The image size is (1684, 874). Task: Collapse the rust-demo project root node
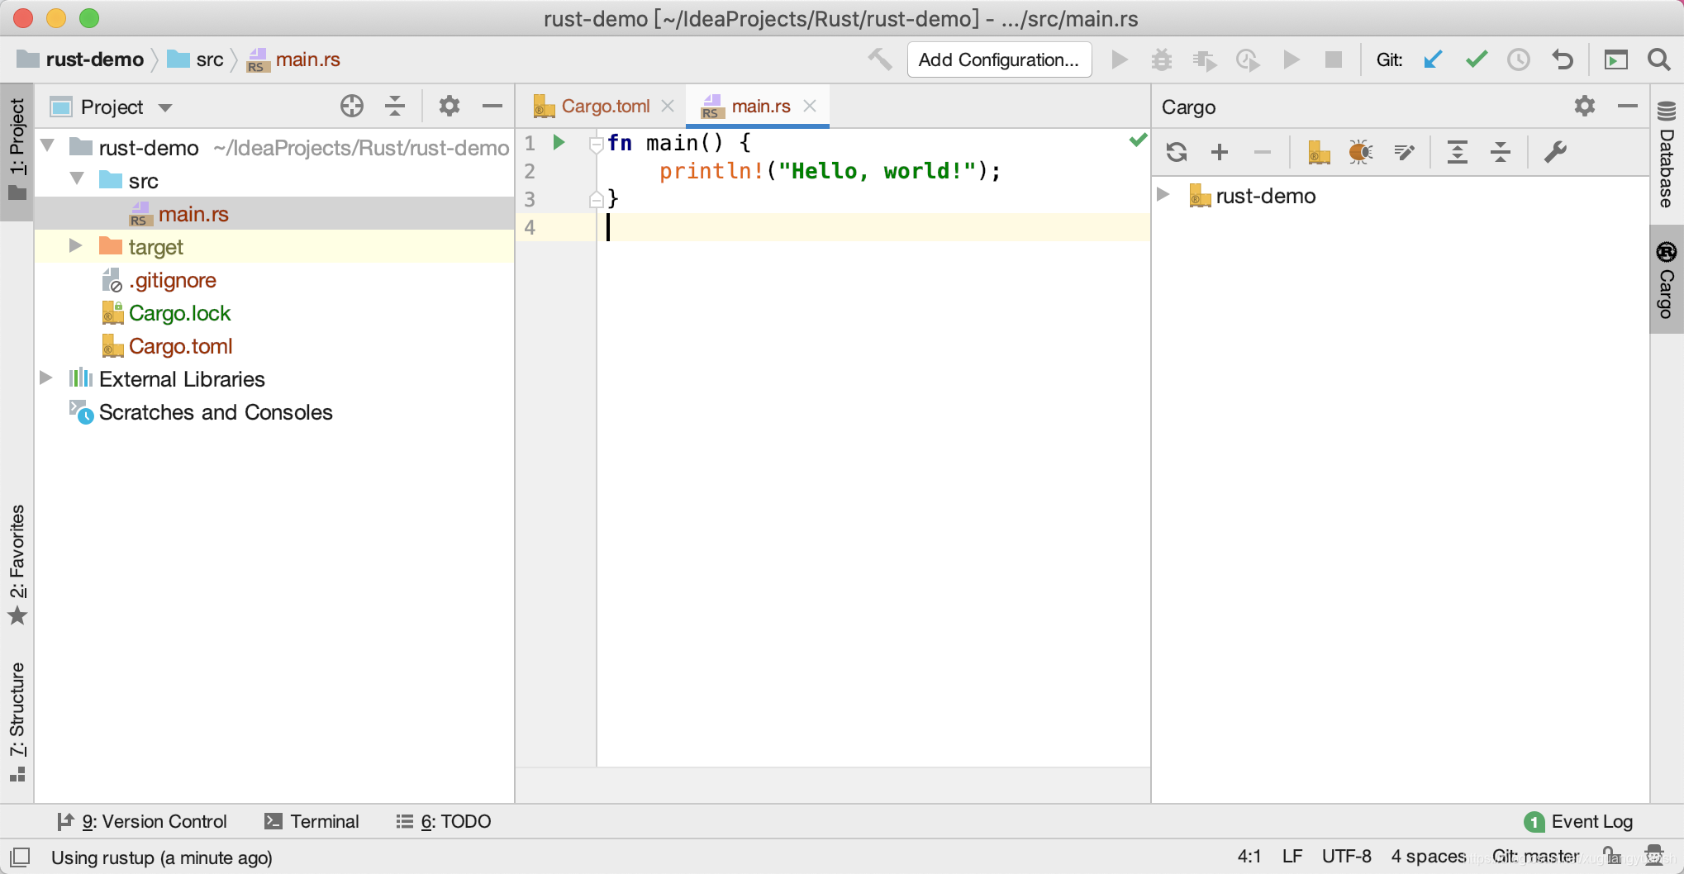coord(49,147)
